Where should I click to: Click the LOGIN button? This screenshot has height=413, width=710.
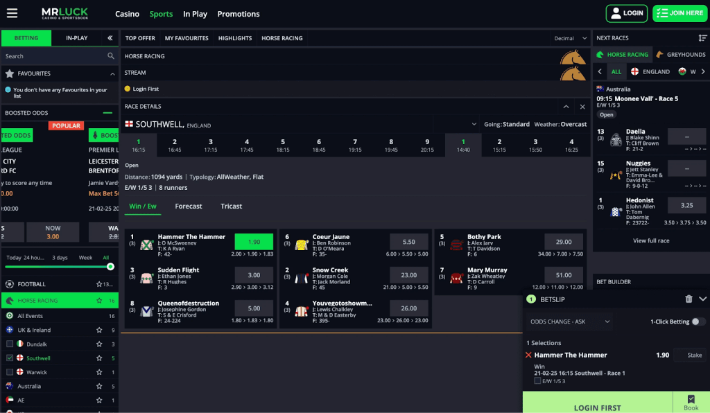[x=627, y=13]
